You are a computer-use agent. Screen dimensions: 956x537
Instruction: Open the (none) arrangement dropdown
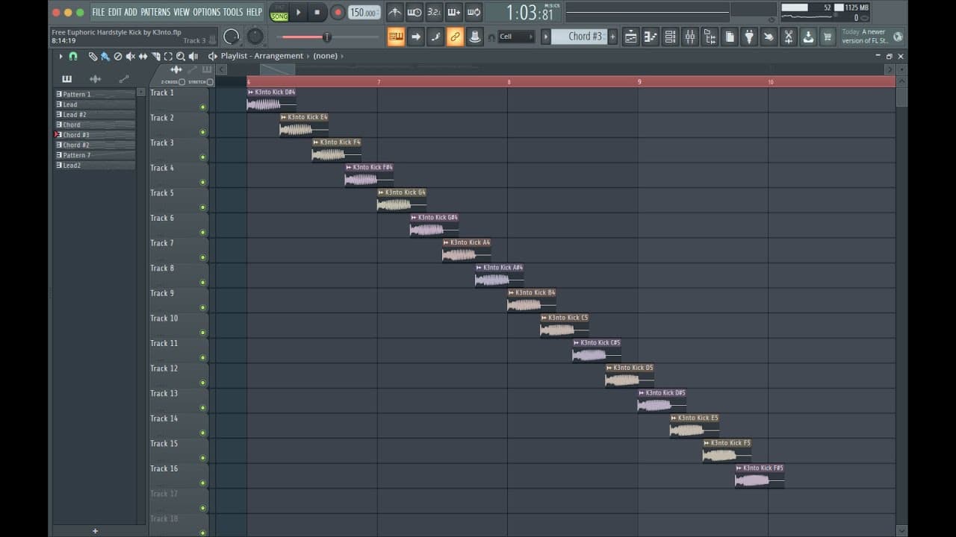point(326,56)
